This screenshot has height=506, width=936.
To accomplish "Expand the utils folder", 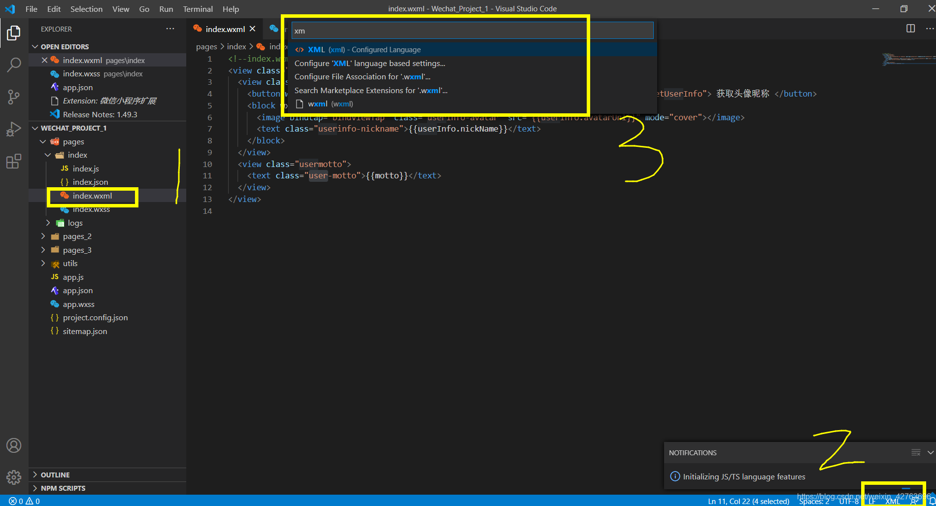I will pyautogui.click(x=43, y=264).
